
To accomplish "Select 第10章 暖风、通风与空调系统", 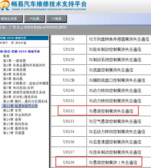I will 25,101.
